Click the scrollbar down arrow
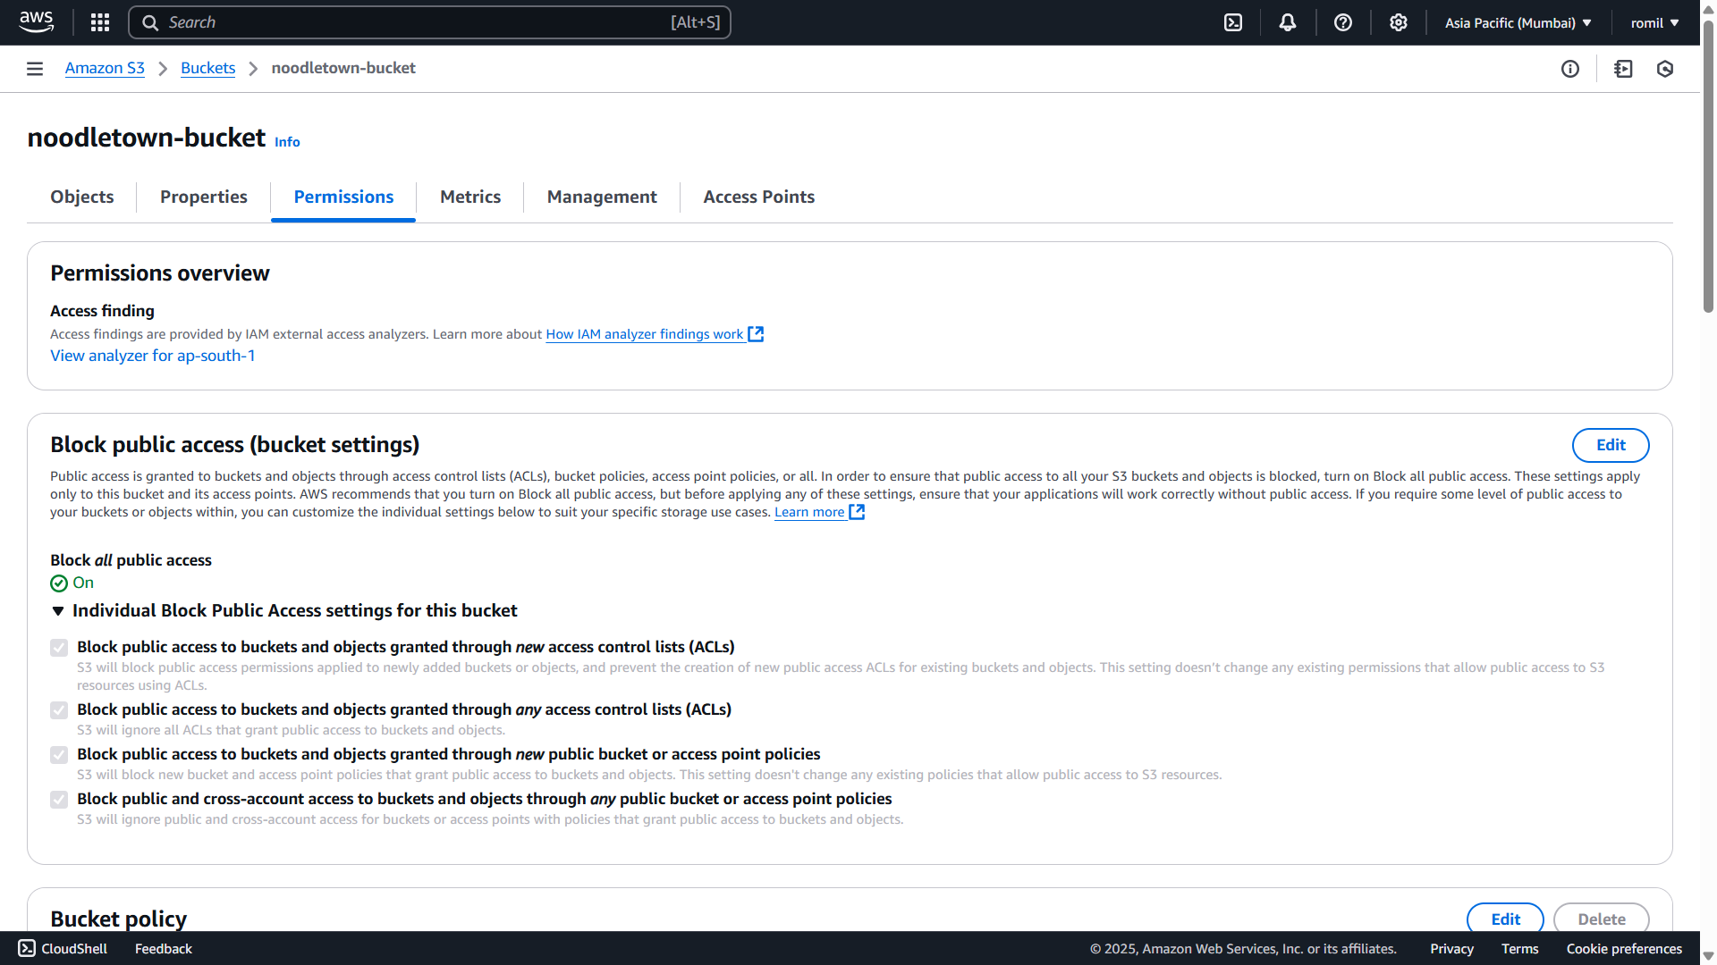This screenshot has width=1717, height=965. click(x=1708, y=956)
